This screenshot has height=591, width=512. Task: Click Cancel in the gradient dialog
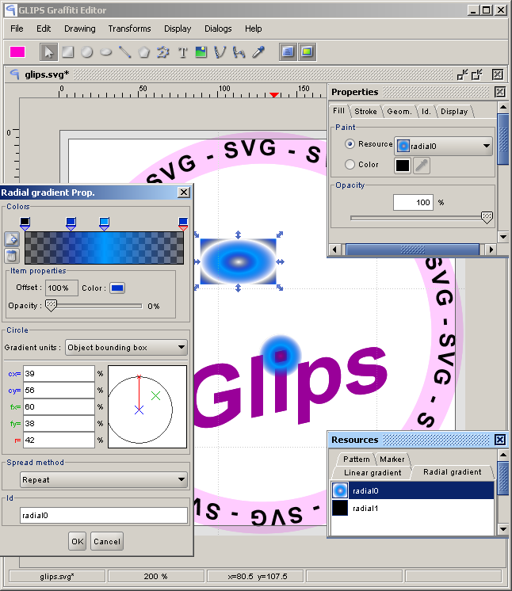tap(107, 542)
